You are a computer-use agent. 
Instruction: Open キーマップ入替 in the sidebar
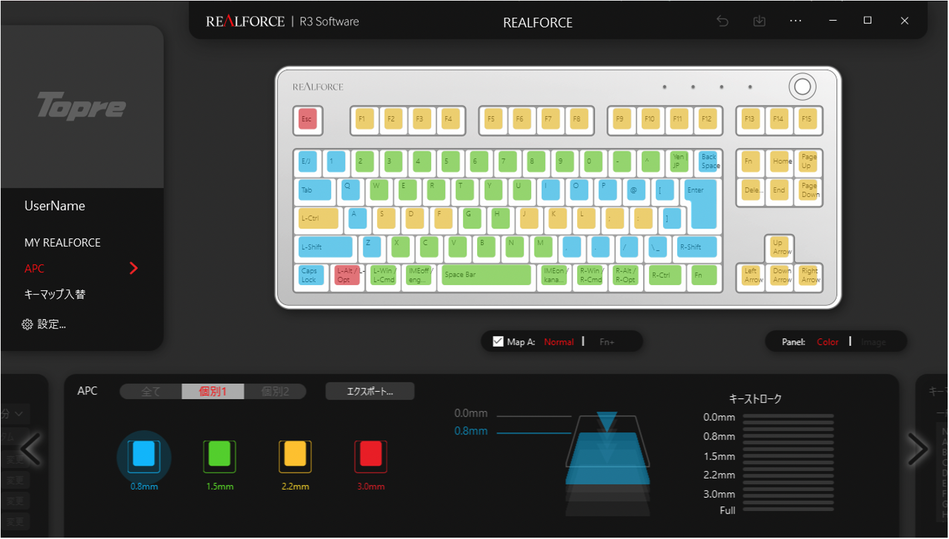pos(55,294)
